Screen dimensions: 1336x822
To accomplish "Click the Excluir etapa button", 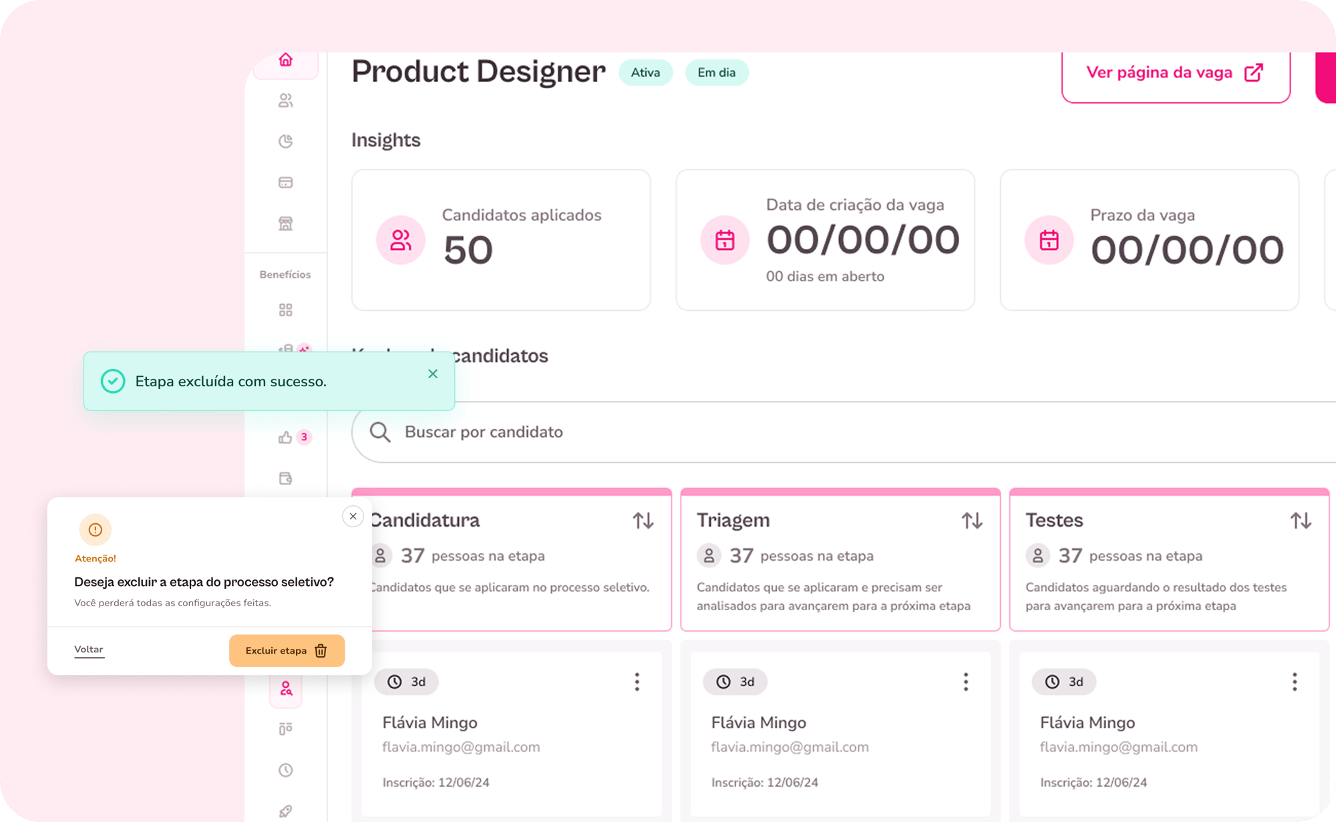I will (x=287, y=650).
